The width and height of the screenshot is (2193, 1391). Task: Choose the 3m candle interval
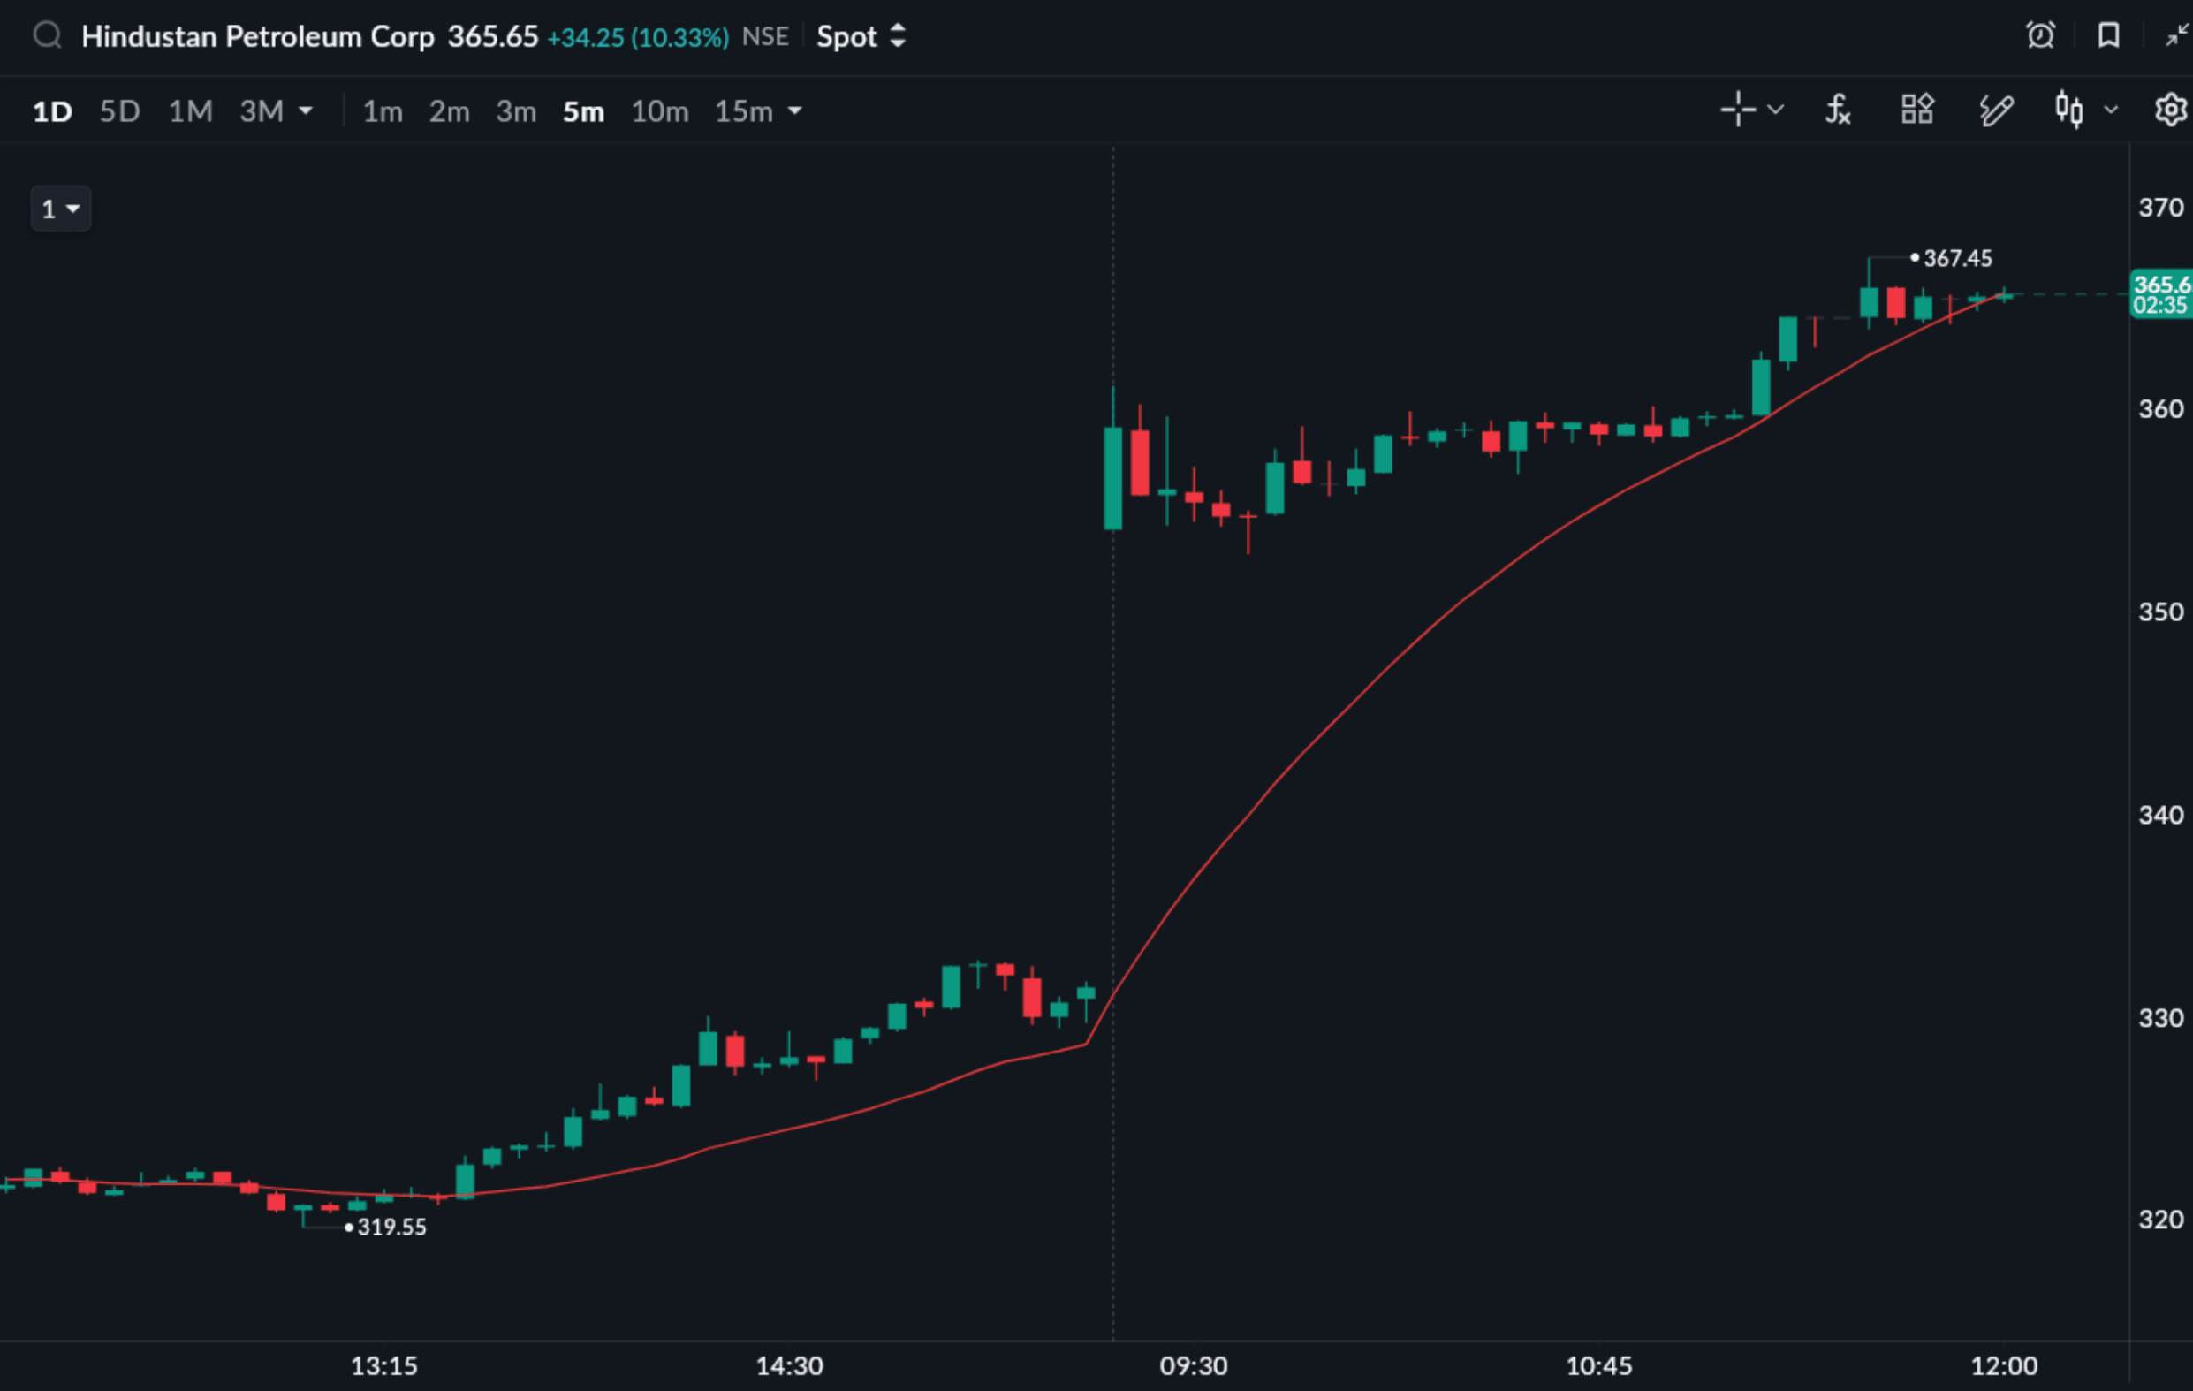515,111
